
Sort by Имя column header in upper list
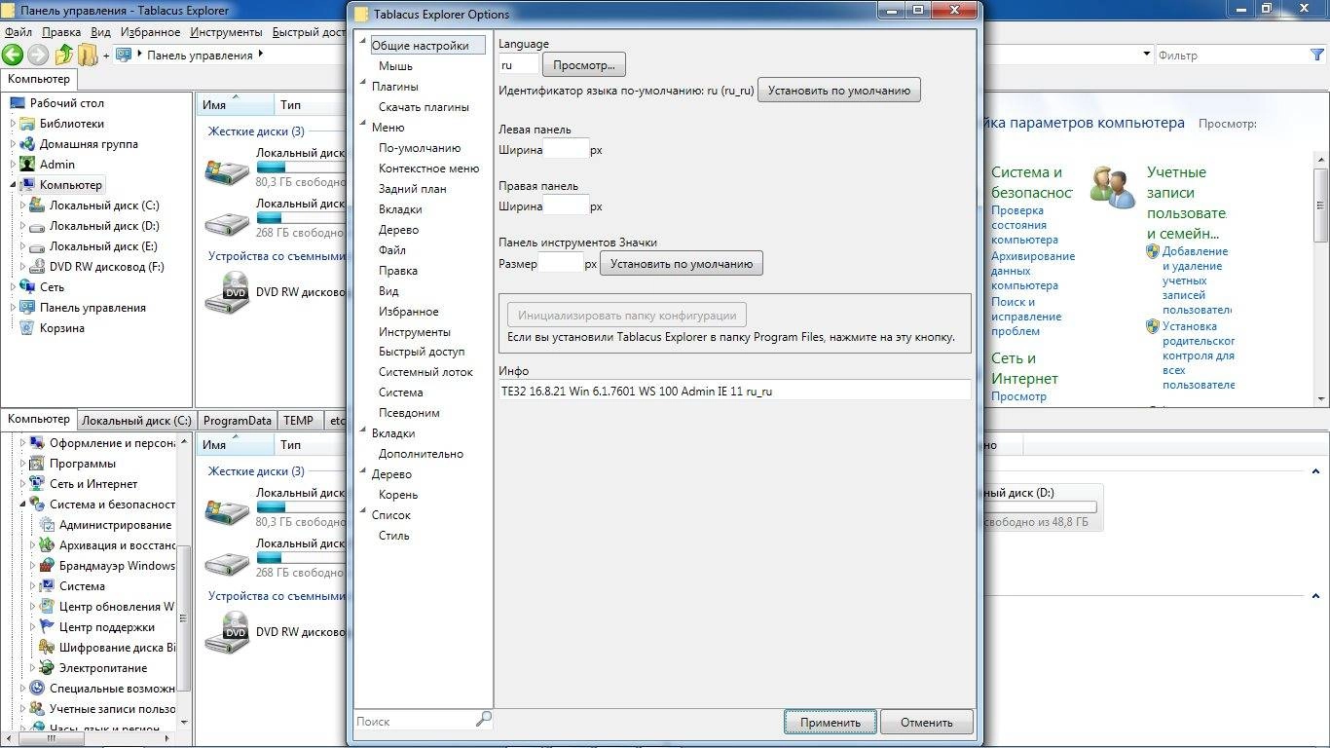tap(235, 104)
